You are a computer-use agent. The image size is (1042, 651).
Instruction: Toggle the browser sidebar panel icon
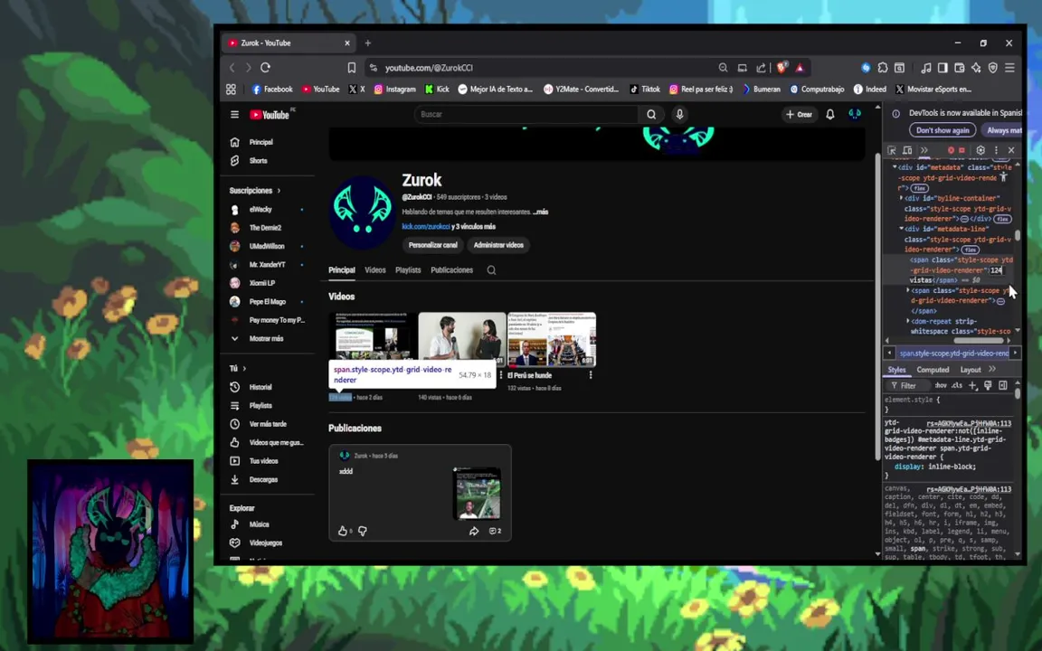click(943, 68)
